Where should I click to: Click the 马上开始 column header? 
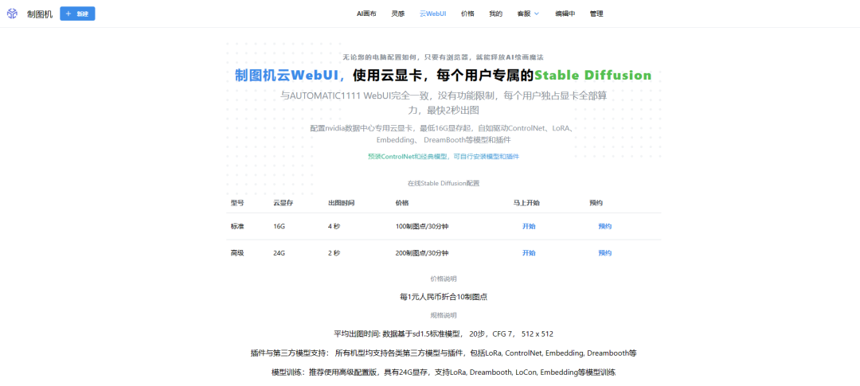pyautogui.click(x=526, y=203)
